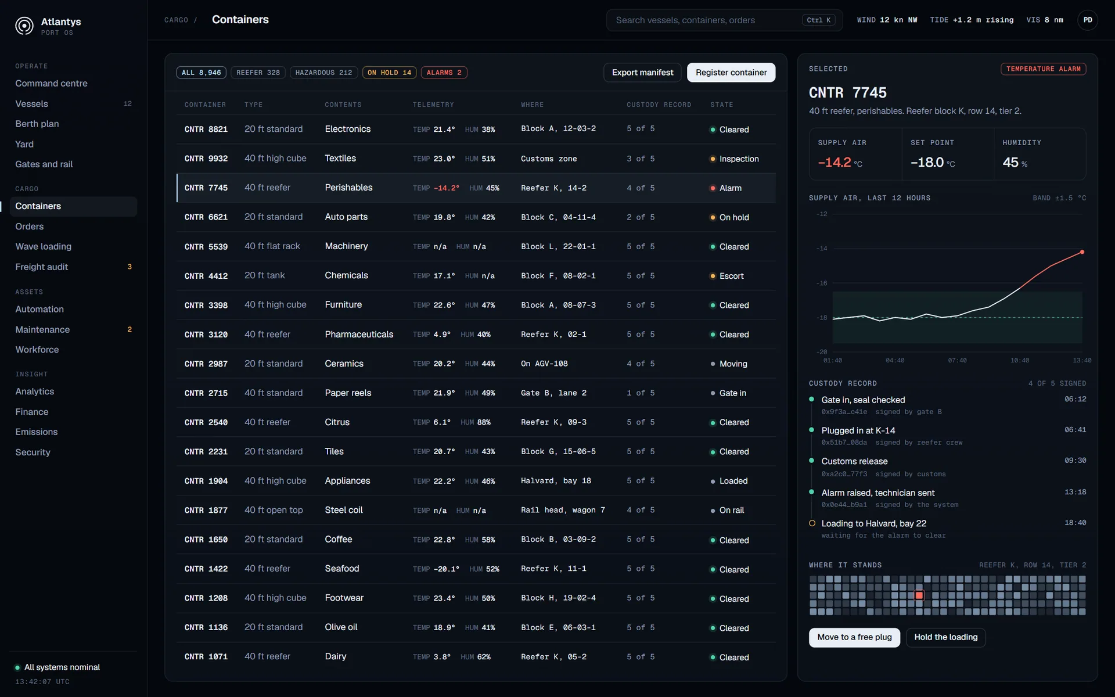Click Export manifest button
This screenshot has width=1115, height=697.
tap(642, 73)
